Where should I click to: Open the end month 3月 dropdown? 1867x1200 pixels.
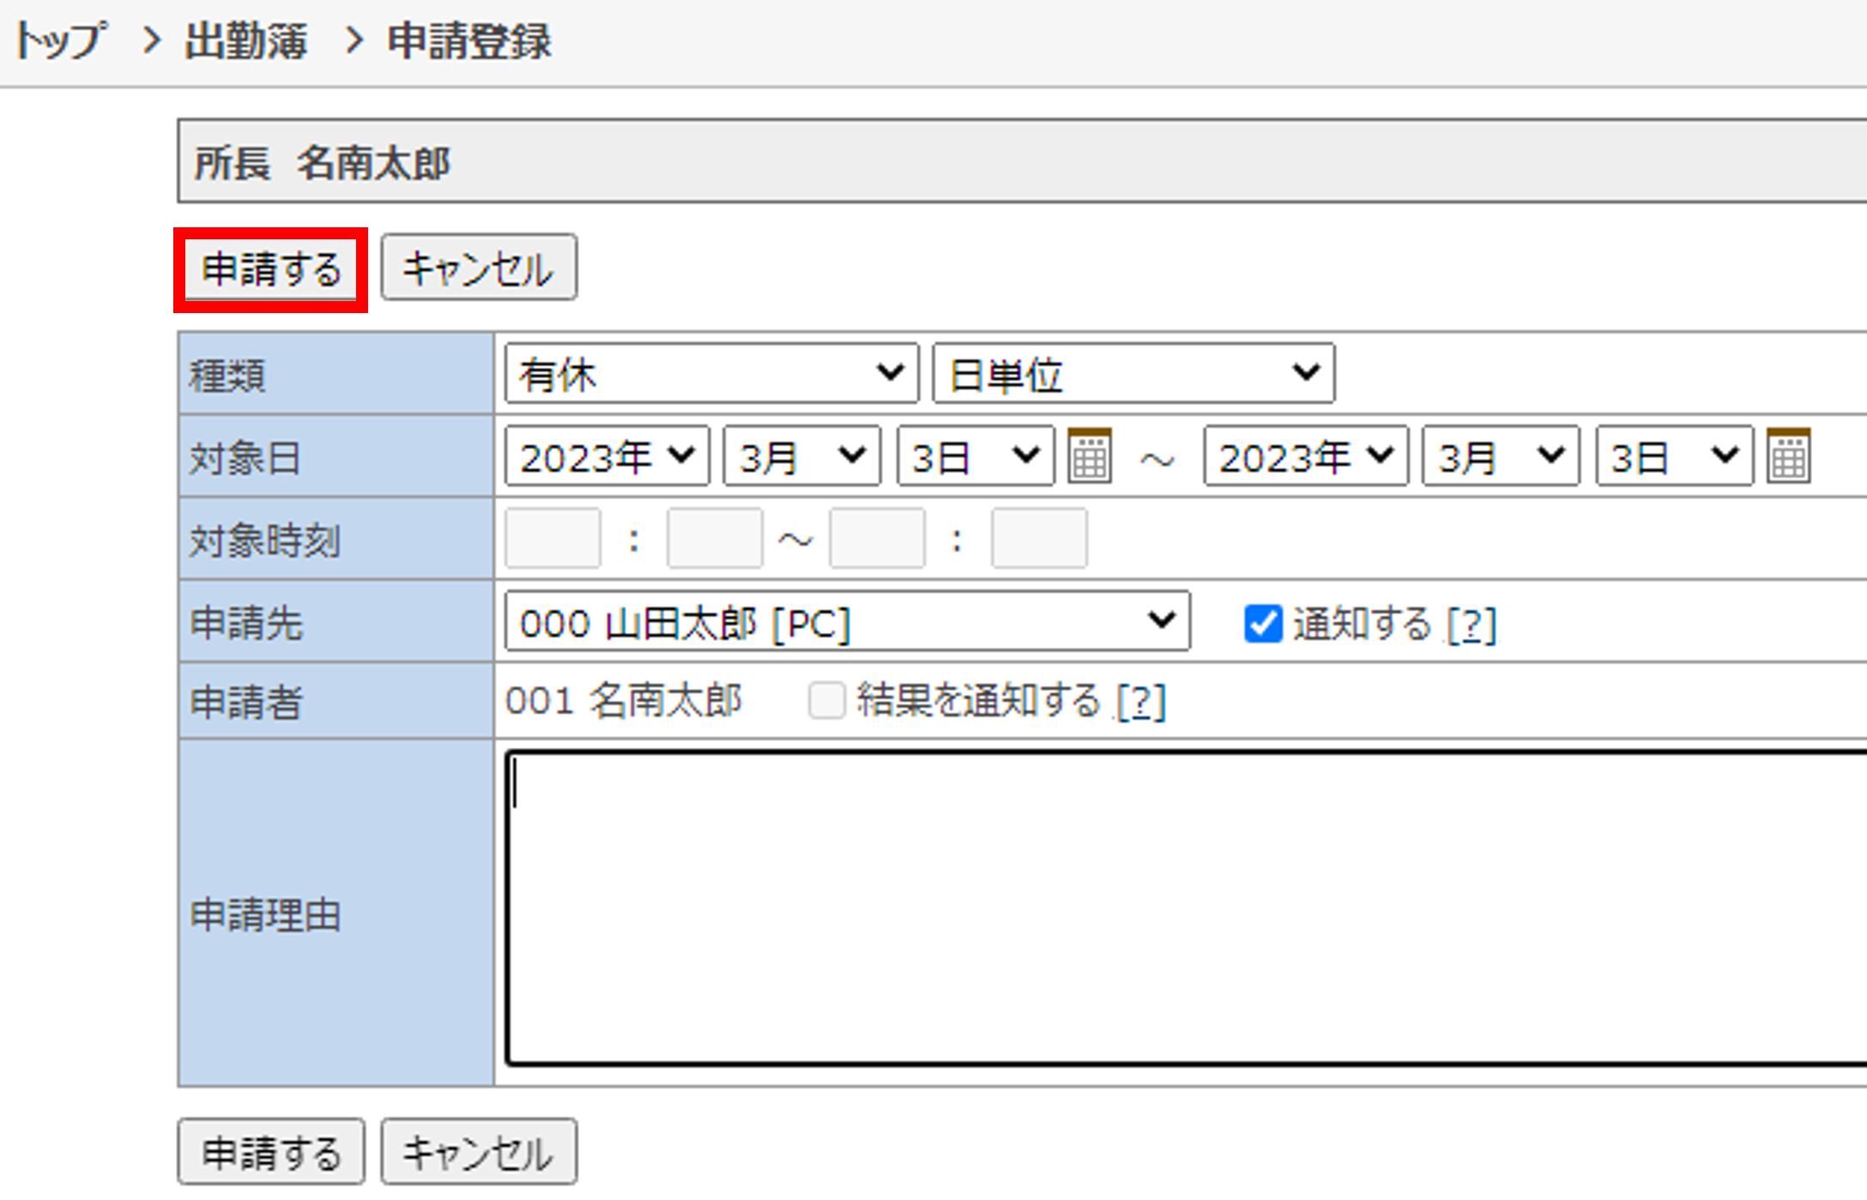coord(1500,456)
